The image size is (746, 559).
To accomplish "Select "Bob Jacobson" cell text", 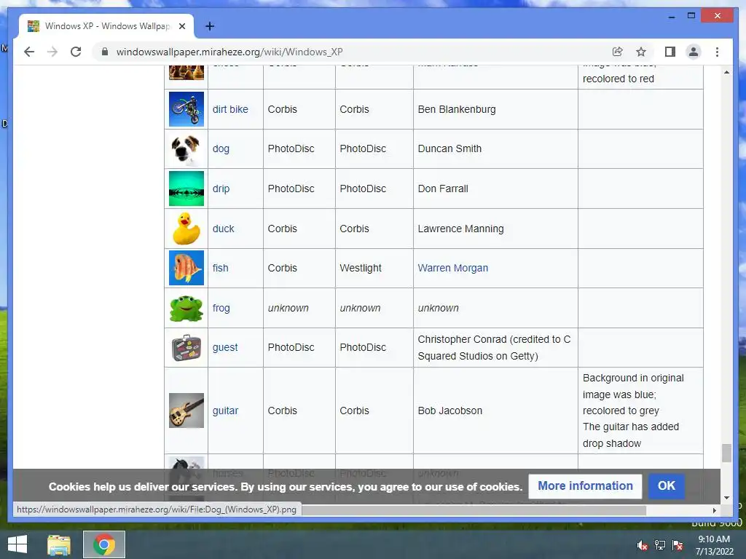I will pyautogui.click(x=450, y=411).
